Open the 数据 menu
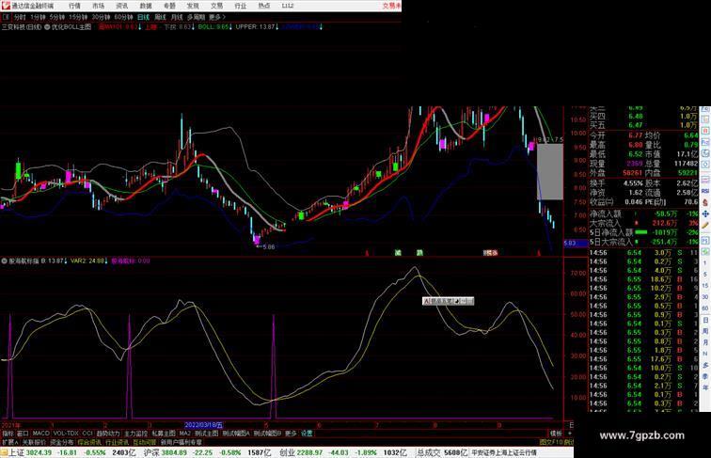This screenshot has height=458, width=711. click(x=146, y=6)
